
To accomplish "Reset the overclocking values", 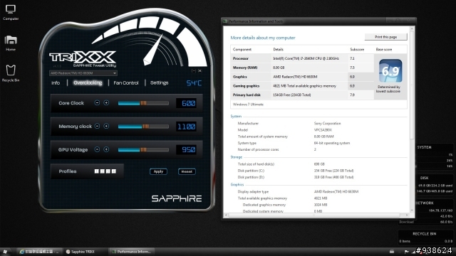I will 187,171.
